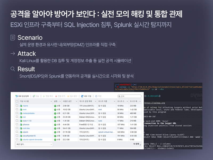
Task: Click the 콘솔 console toolbar icon
Action: coord(34,96)
